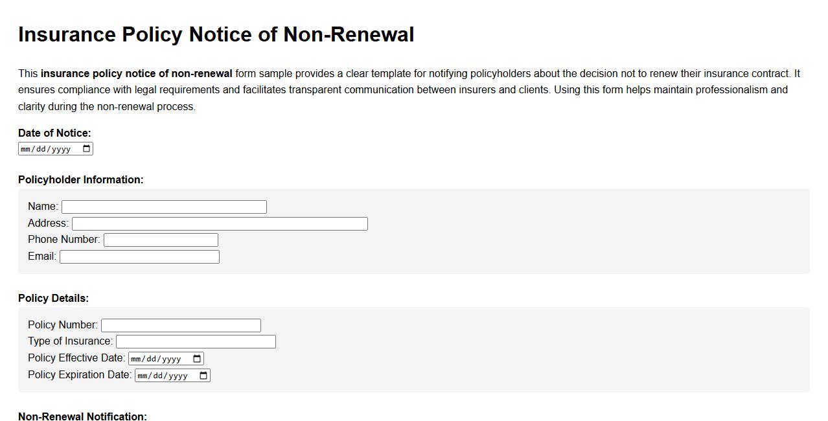Screen dimensions: 828x421
Task: Click the Policyholder Information section heading
Action: 80,179
